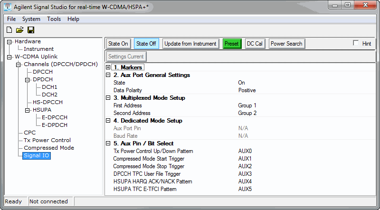Select the W-CDMA Uplink tree label
The width and height of the screenshot is (380, 210).
(x=36, y=57)
